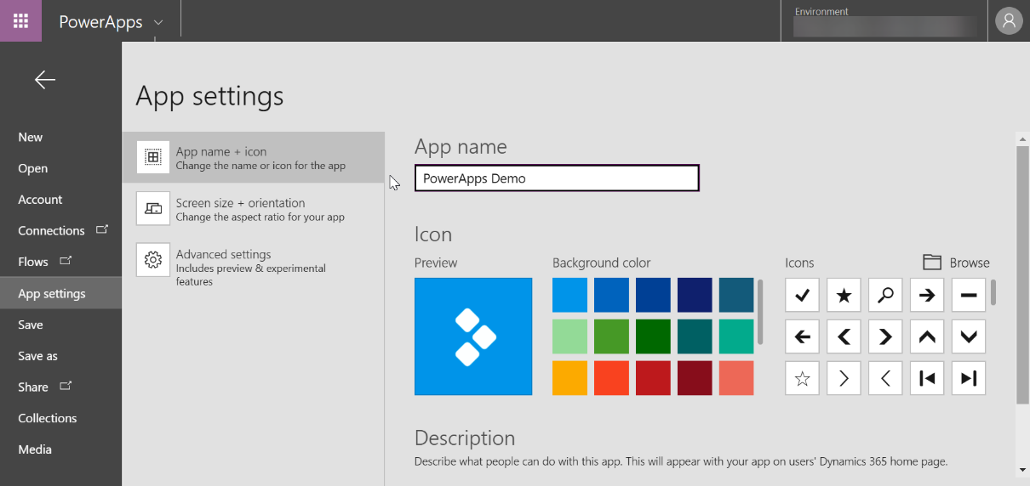Open the New menu item
The height and width of the screenshot is (486, 1030).
31,137
